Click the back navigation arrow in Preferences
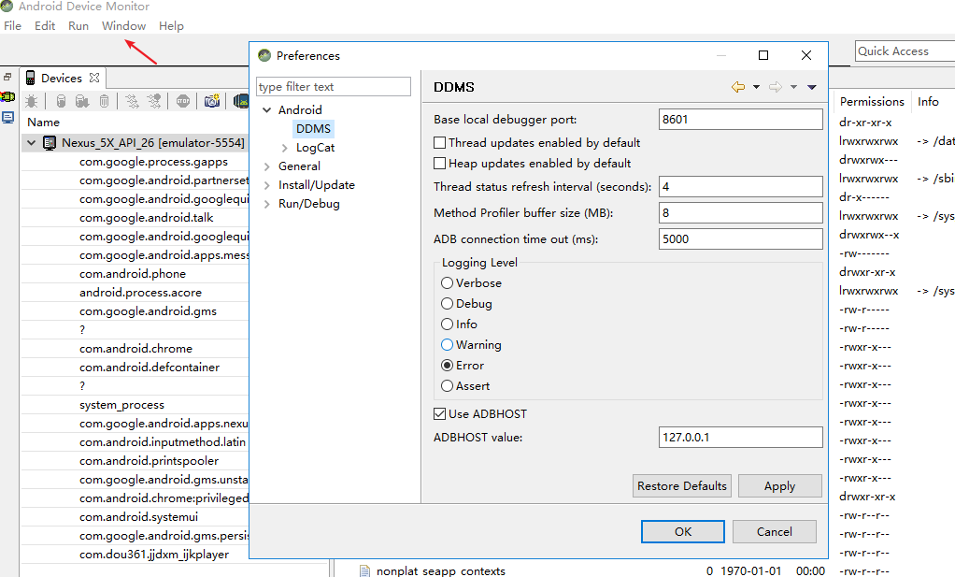955x577 pixels. click(738, 86)
